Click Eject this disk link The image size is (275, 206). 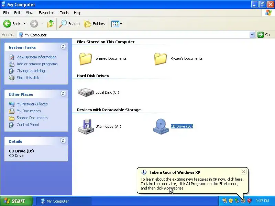[x=28, y=78]
